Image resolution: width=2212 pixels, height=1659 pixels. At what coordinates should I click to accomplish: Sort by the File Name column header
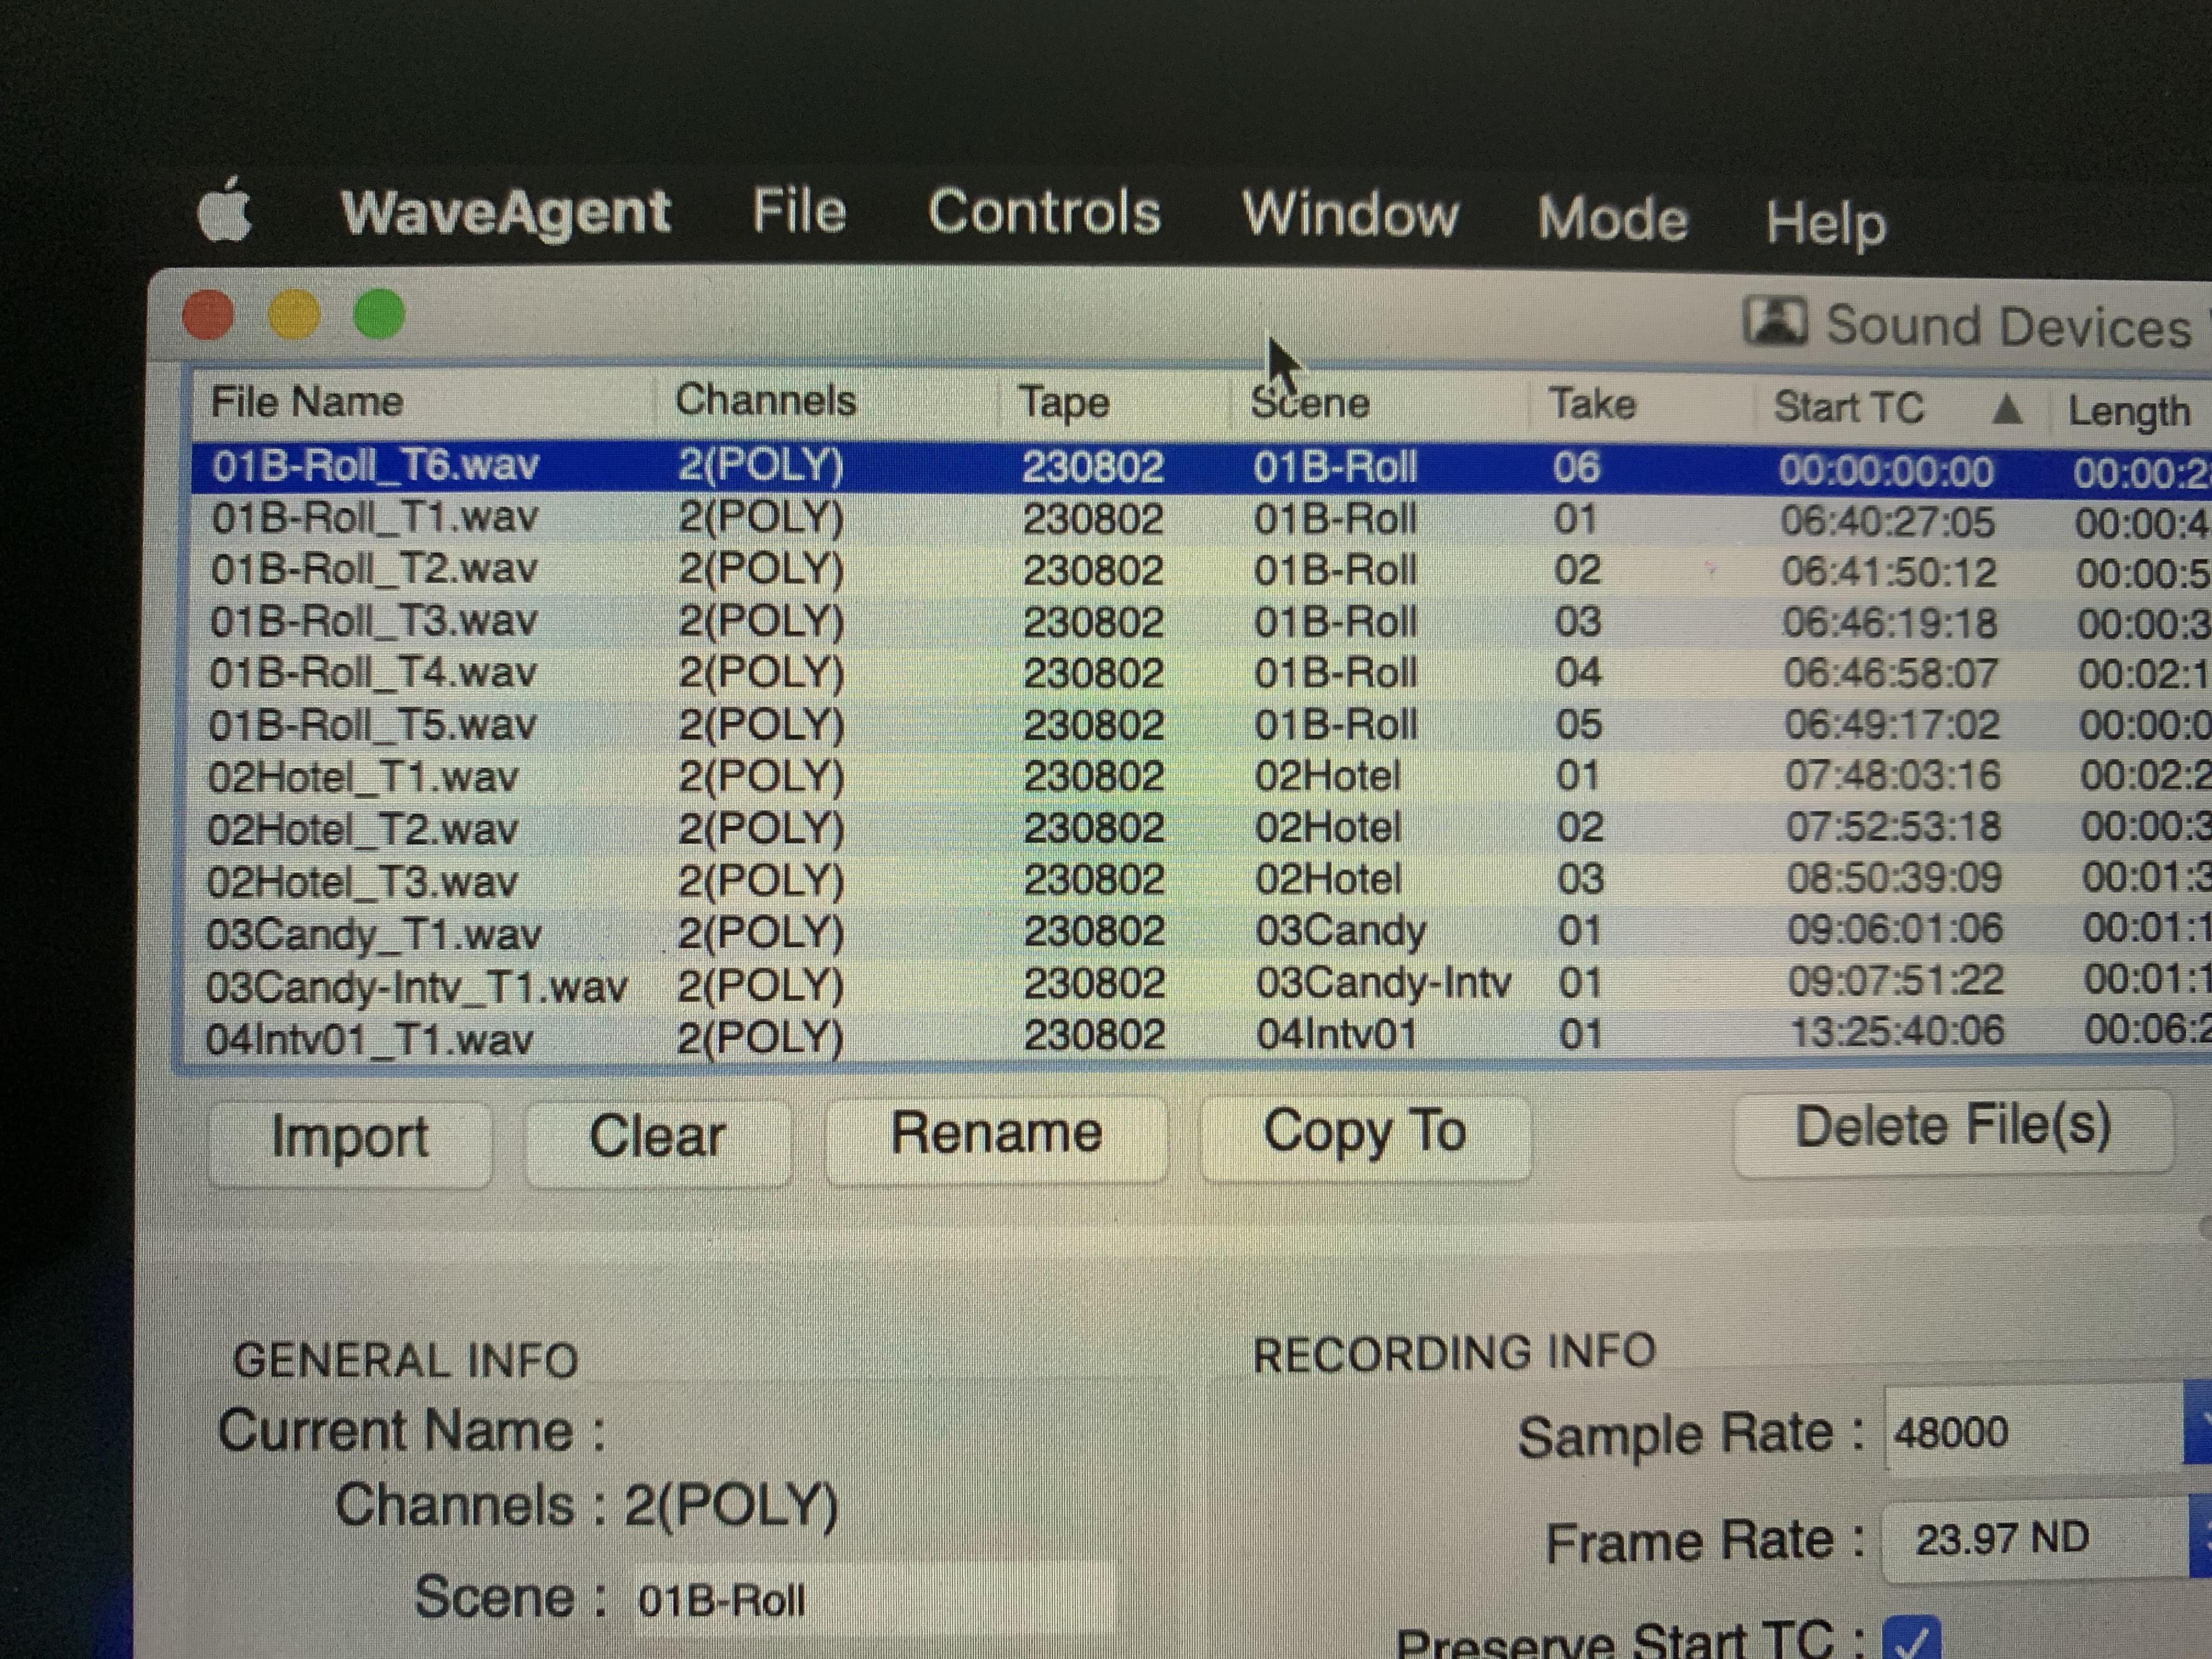(307, 402)
